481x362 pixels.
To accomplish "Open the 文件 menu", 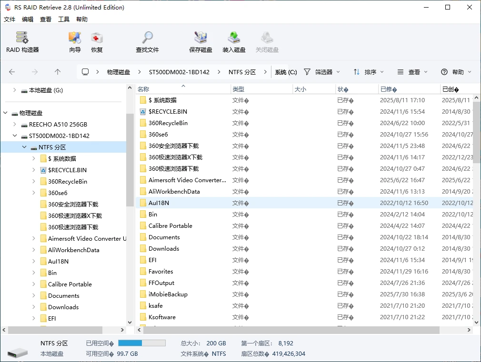I will (x=10, y=19).
